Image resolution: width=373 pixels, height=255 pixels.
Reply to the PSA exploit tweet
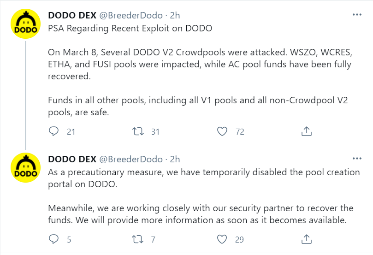(x=54, y=131)
